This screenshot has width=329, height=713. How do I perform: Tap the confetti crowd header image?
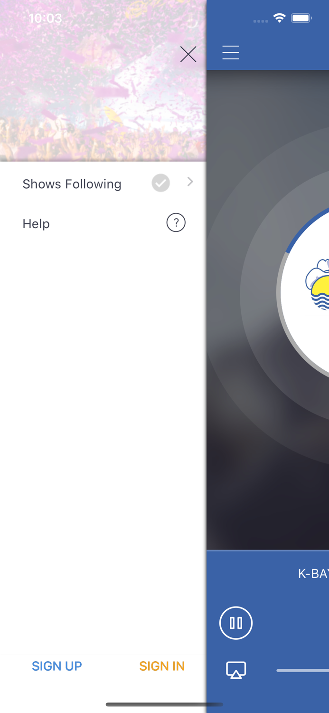pyautogui.click(x=103, y=81)
